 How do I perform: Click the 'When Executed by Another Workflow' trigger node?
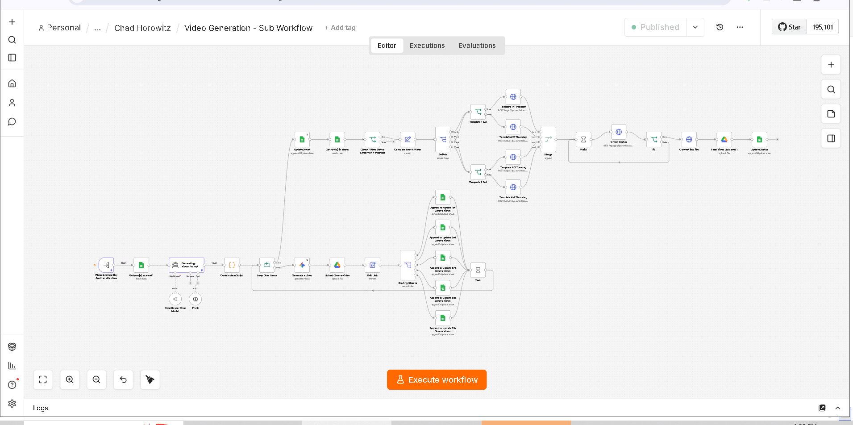coord(106,265)
